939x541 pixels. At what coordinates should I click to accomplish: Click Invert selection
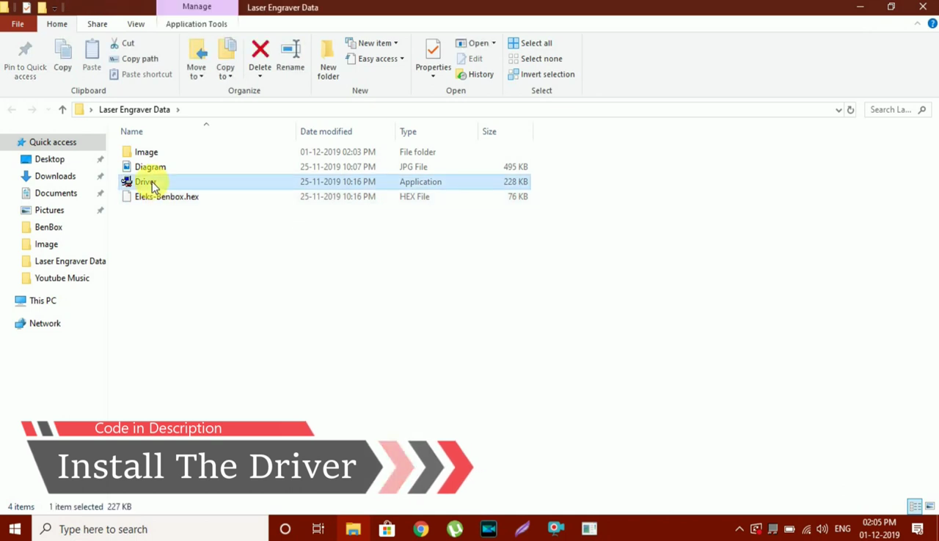541,74
